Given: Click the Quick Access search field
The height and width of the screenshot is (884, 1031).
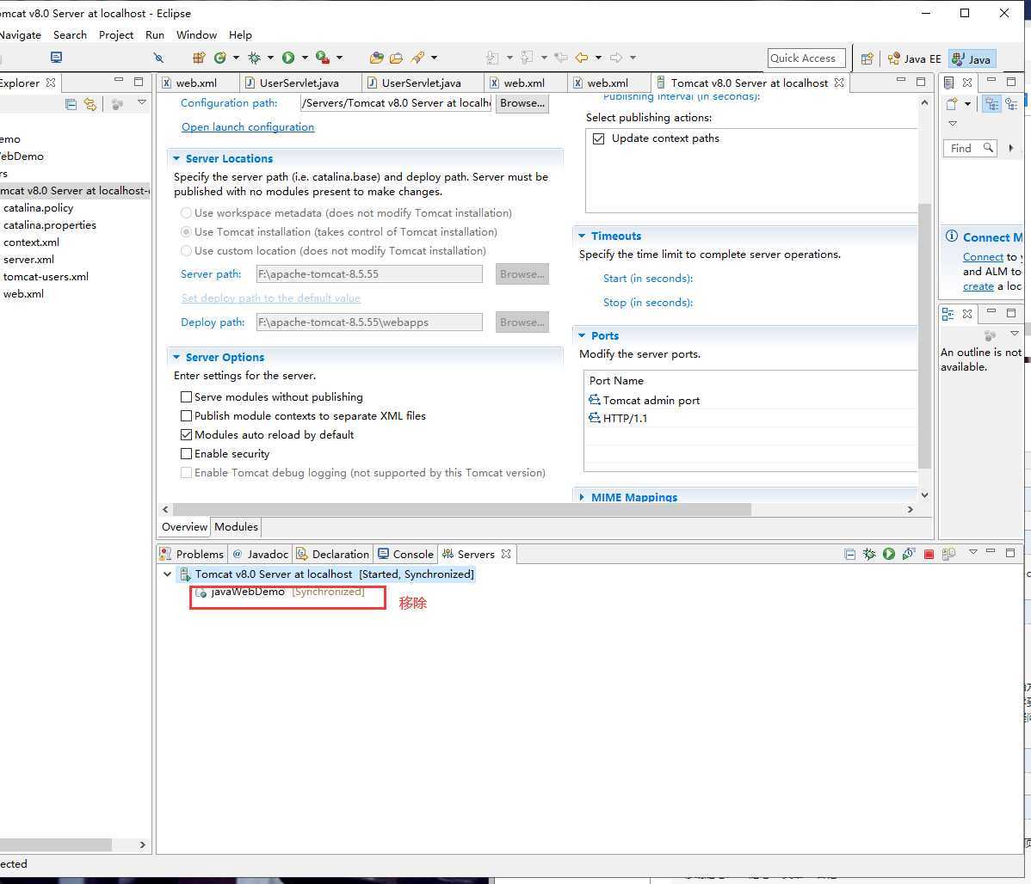Looking at the screenshot, I should [x=806, y=58].
